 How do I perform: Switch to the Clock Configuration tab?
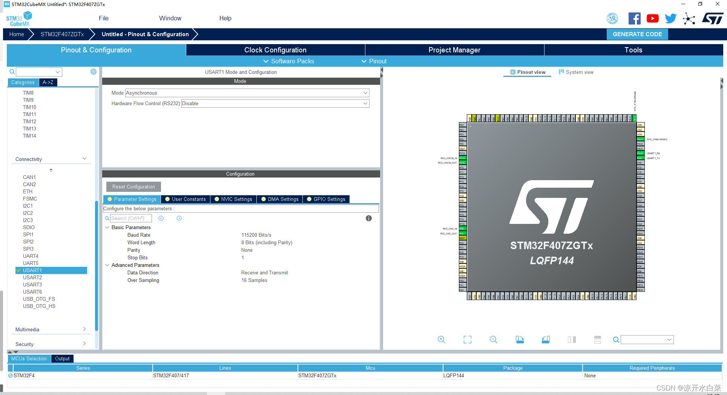click(275, 50)
